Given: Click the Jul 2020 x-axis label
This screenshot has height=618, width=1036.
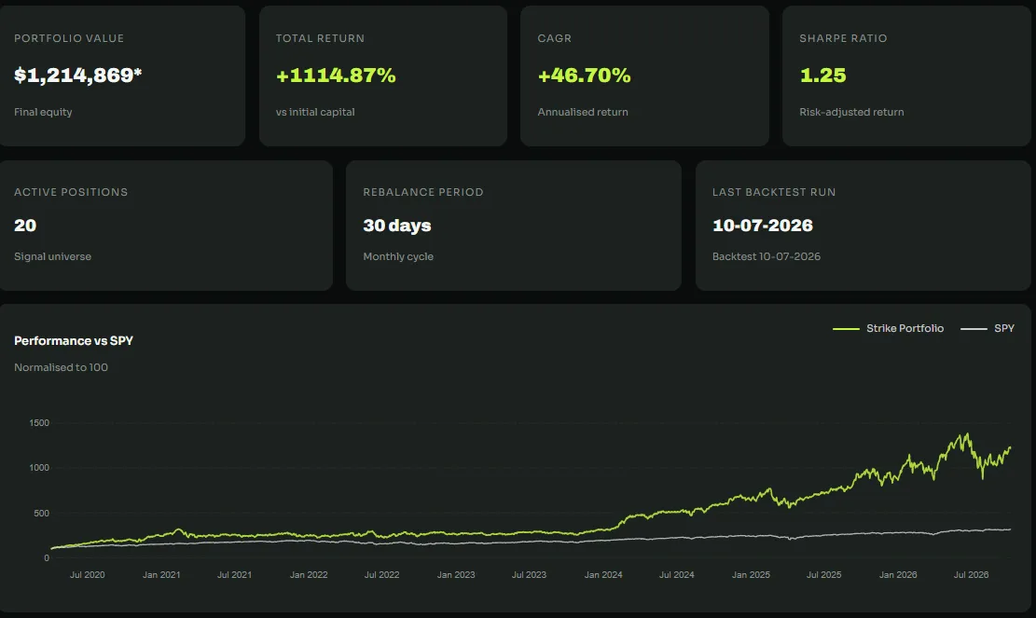Looking at the screenshot, I should pos(88,574).
